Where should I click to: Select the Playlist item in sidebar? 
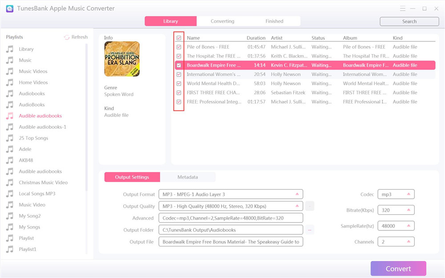[x=26, y=238]
